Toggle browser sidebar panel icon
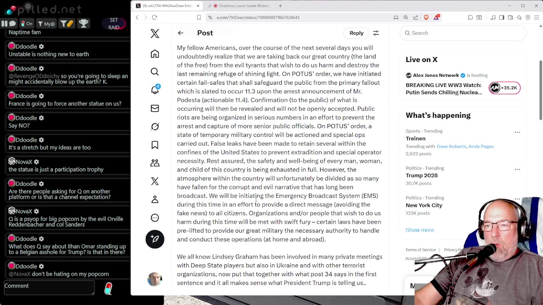The height and width of the screenshot is (305, 543). click(x=501, y=17)
